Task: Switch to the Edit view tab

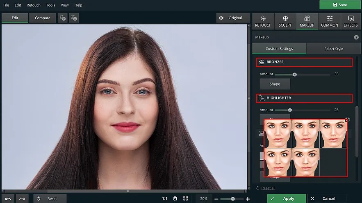Action: pos(15,18)
